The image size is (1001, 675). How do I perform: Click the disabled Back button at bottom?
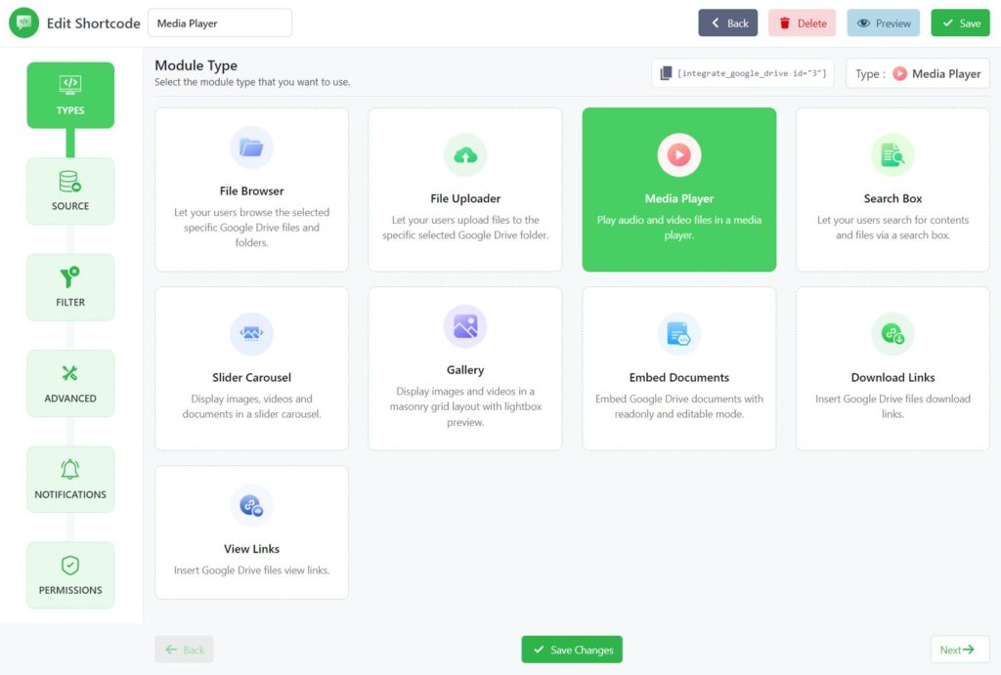pyautogui.click(x=185, y=650)
